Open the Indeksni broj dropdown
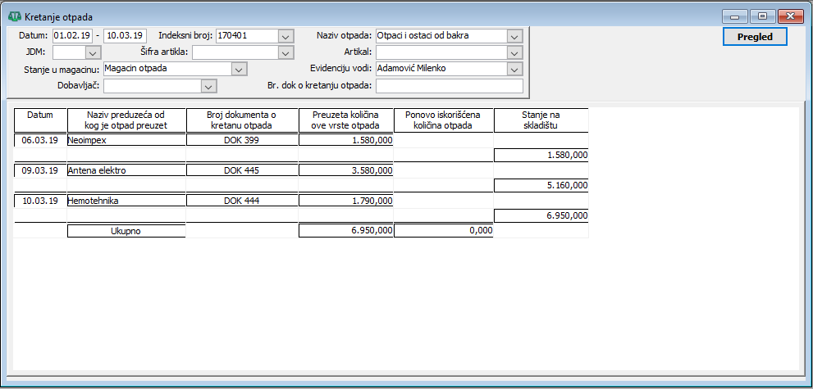 (285, 36)
